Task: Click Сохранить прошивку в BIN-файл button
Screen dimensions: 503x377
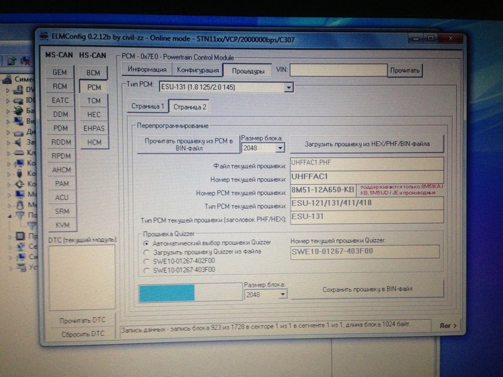Action: (367, 289)
